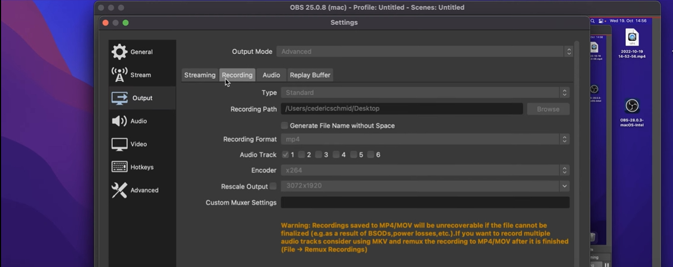Open Control Center icon in menu bar
The width and height of the screenshot is (673, 267).
point(601,21)
